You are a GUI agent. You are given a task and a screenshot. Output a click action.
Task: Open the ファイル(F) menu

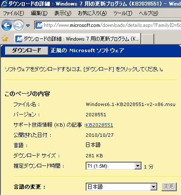14,13
